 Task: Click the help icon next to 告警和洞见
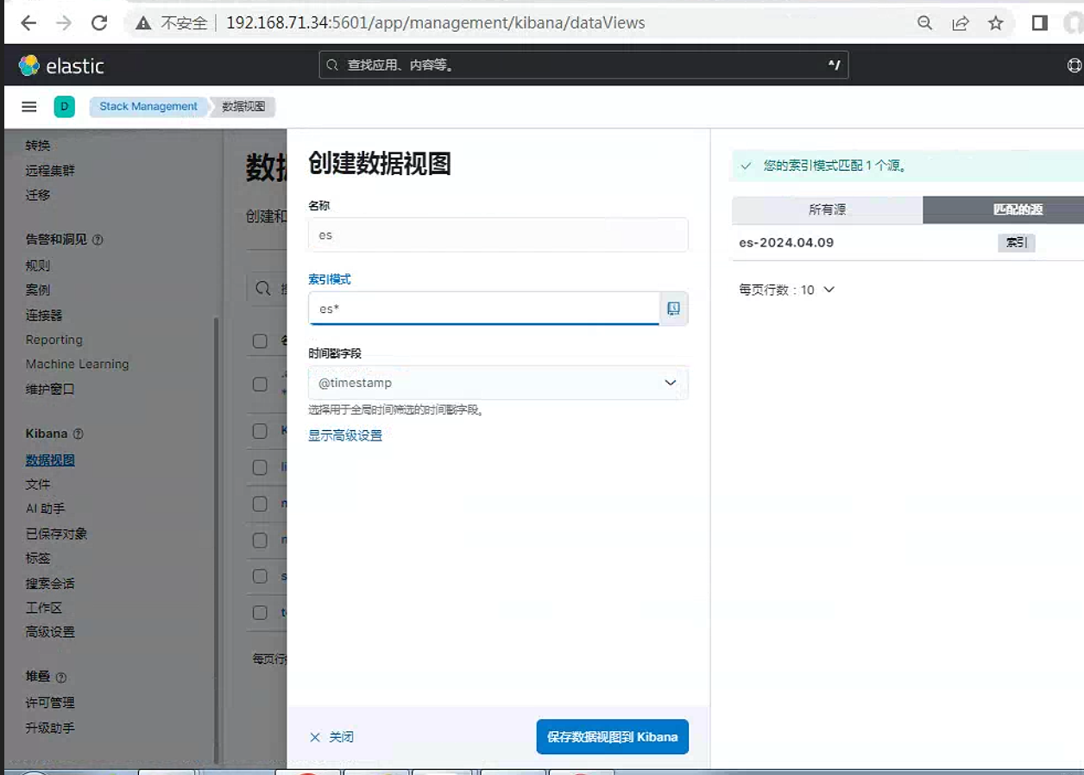click(x=98, y=240)
